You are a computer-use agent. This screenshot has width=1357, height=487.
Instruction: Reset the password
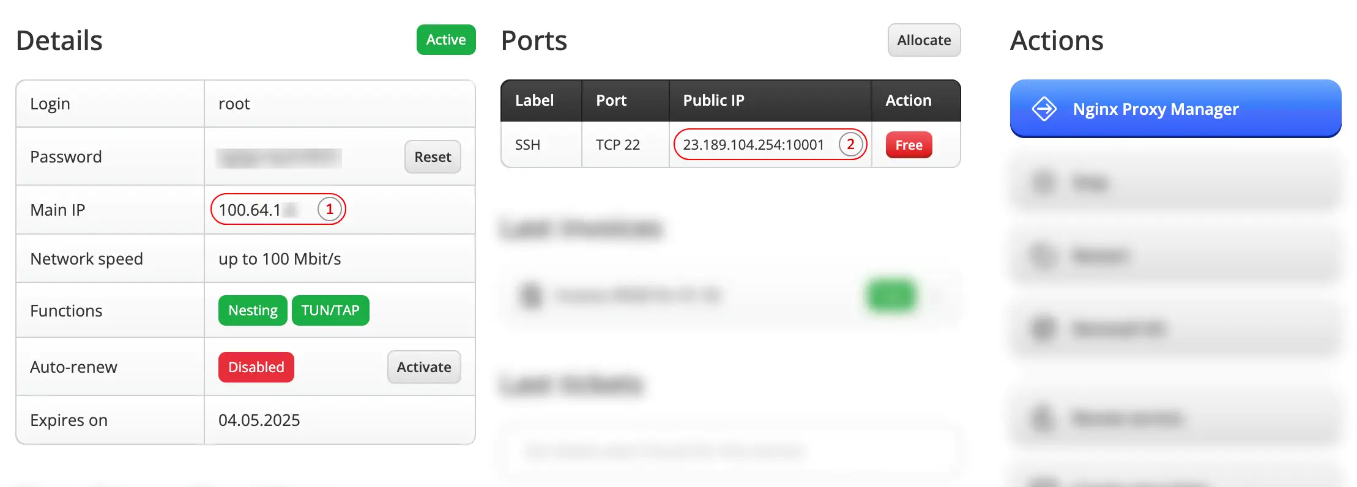click(433, 157)
